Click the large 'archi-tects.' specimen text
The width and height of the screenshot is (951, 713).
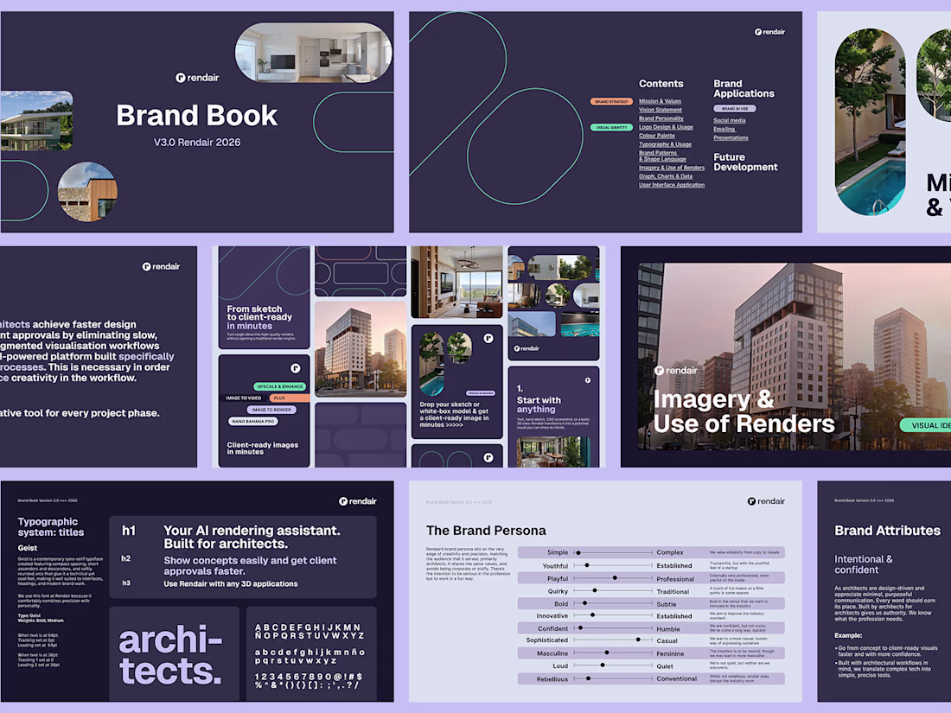pyautogui.click(x=171, y=656)
